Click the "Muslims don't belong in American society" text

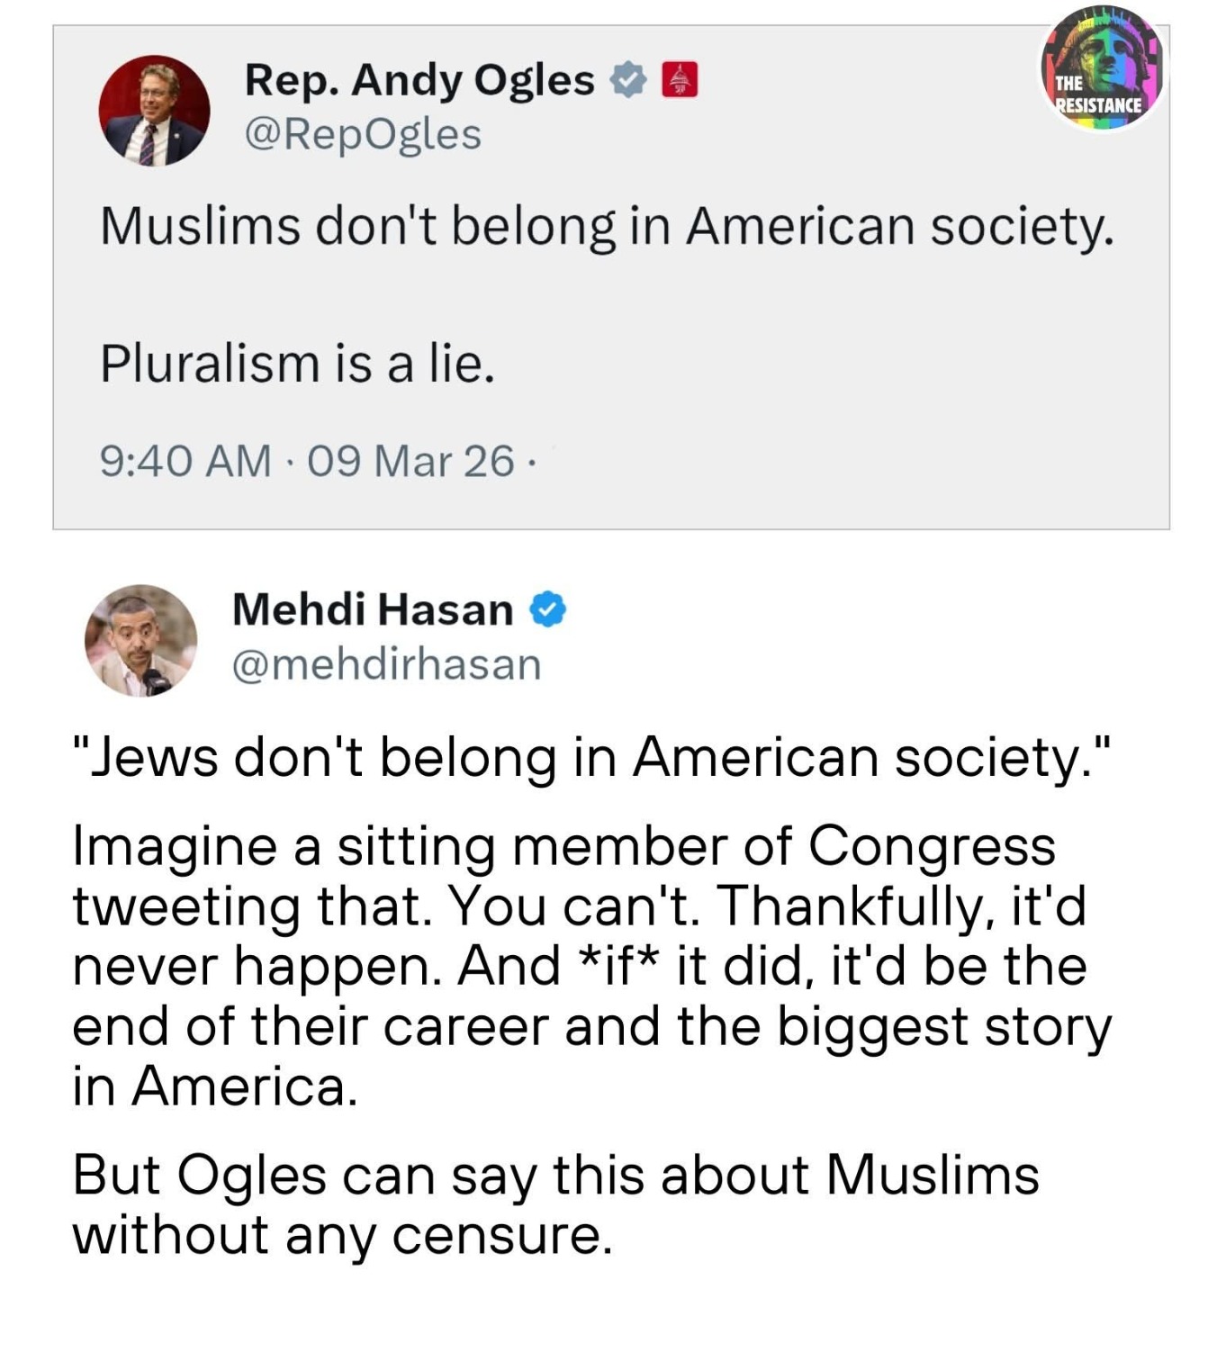pyautogui.click(x=607, y=226)
